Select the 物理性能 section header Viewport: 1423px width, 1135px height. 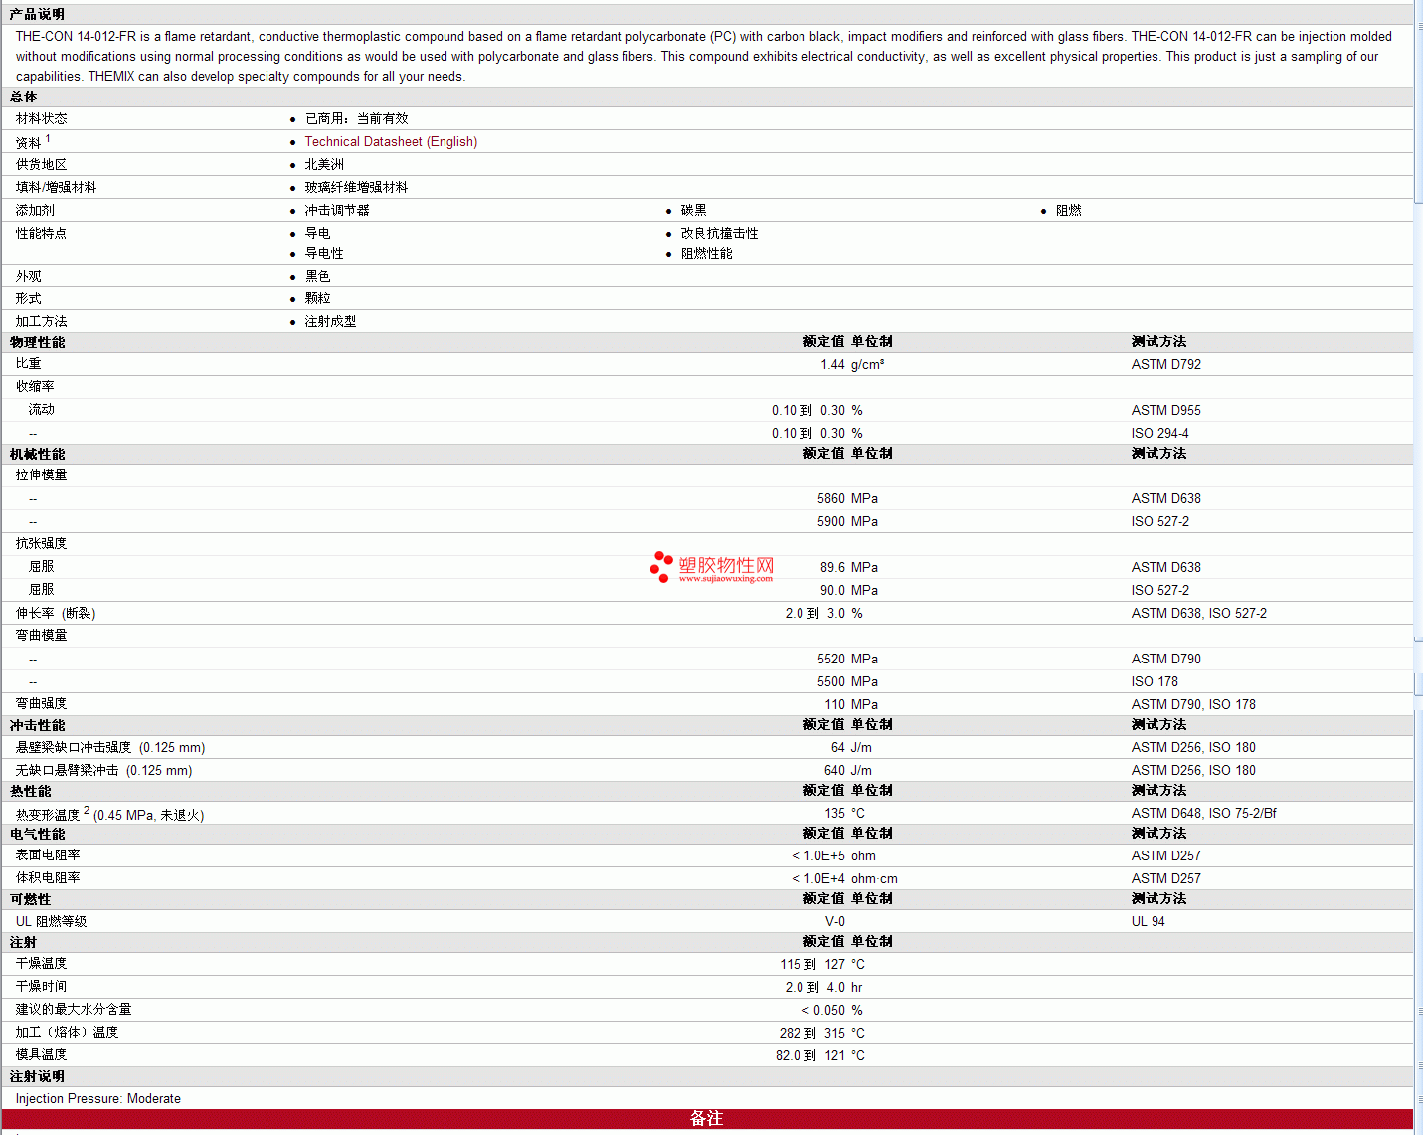coord(37,342)
